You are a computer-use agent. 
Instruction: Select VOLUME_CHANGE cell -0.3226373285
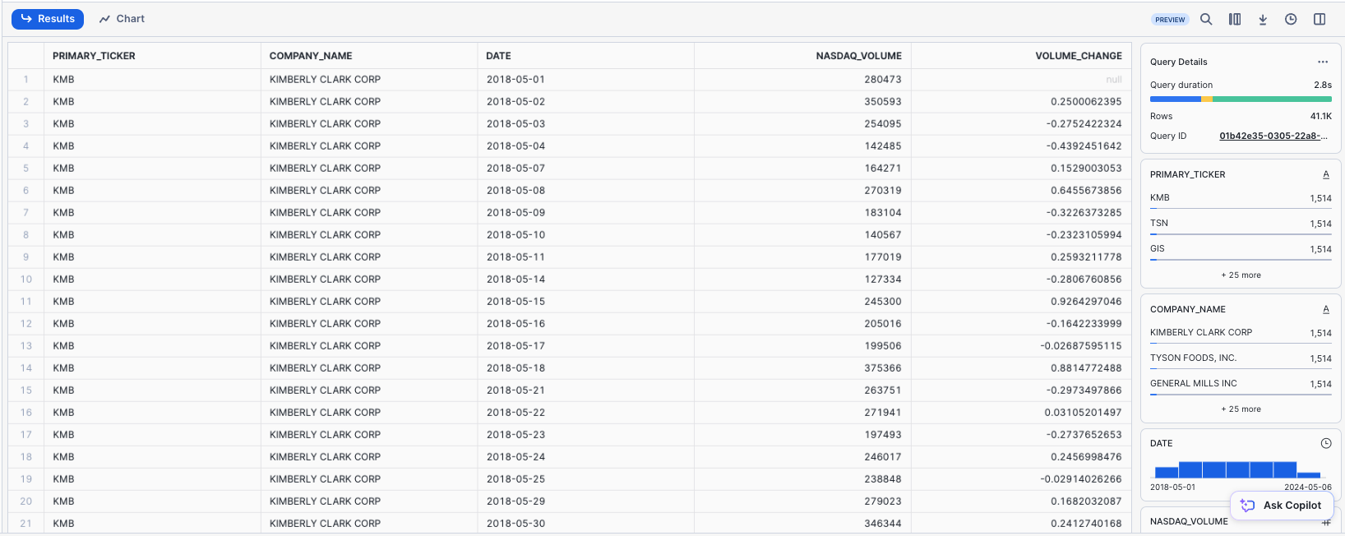[1021, 213]
